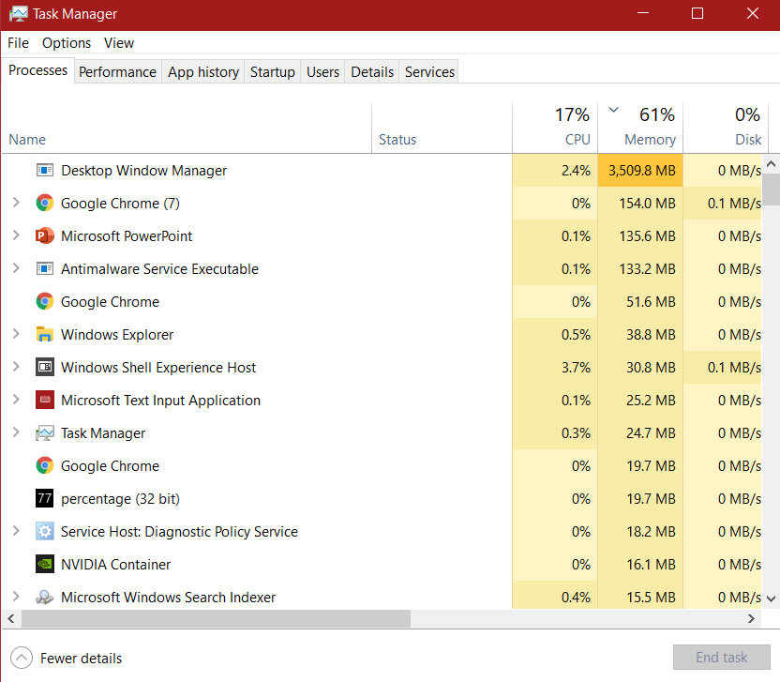This screenshot has height=682, width=780.
Task: Switch to the Services tab
Action: pyautogui.click(x=429, y=72)
